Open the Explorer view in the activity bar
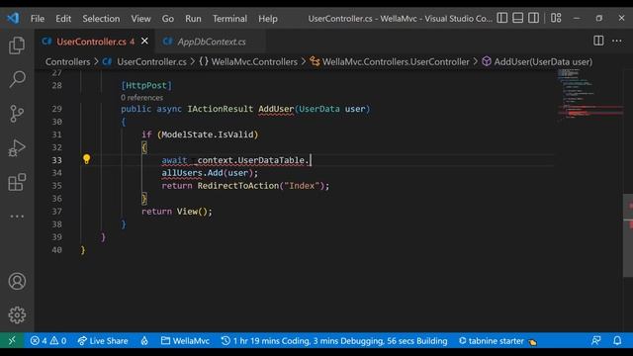This screenshot has height=356, width=633. [x=17, y=45]
